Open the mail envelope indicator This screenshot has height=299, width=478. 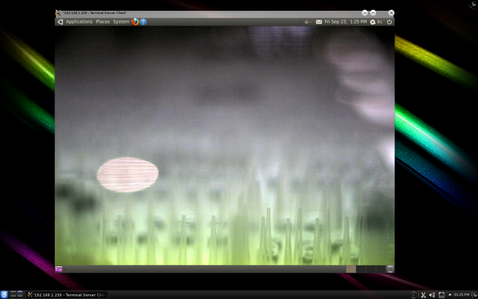pos(319,21)
